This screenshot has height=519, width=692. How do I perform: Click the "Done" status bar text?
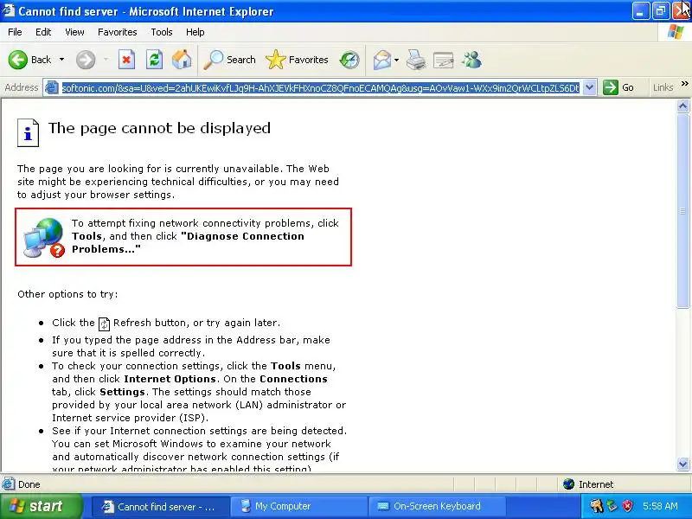29,484
